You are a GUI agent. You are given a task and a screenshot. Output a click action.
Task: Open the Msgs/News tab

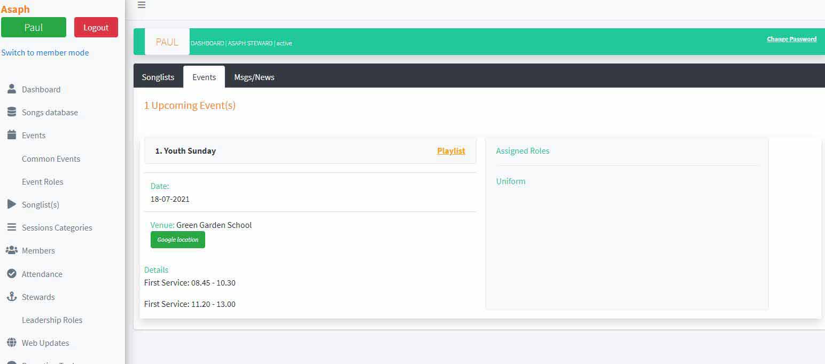[254, 77]
